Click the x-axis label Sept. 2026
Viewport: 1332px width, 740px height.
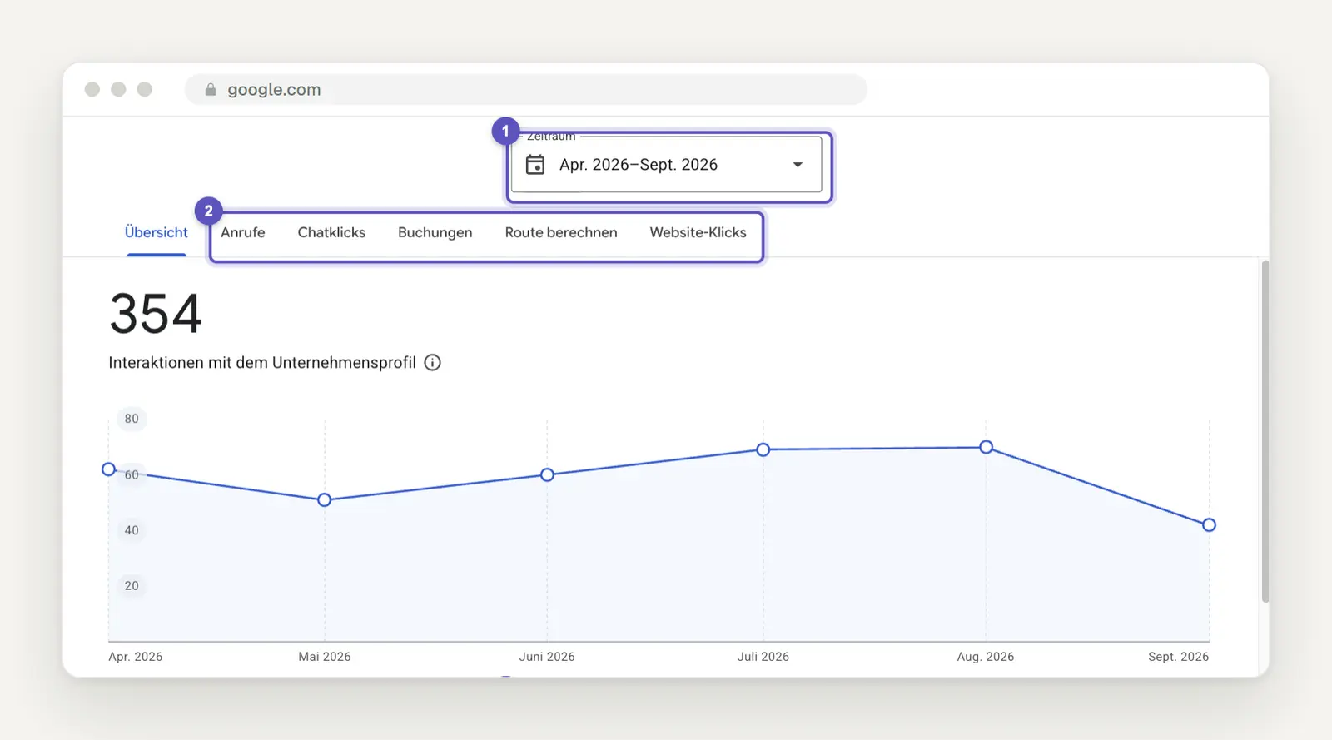point(1178,657)
